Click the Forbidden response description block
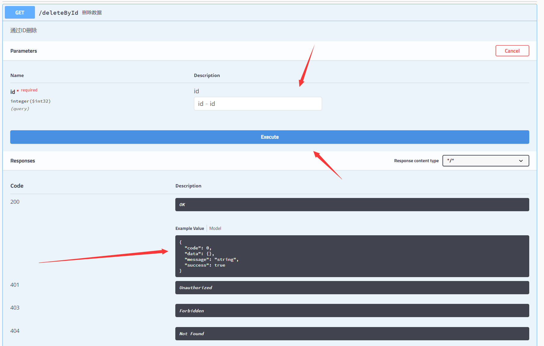 click(352, 310)
